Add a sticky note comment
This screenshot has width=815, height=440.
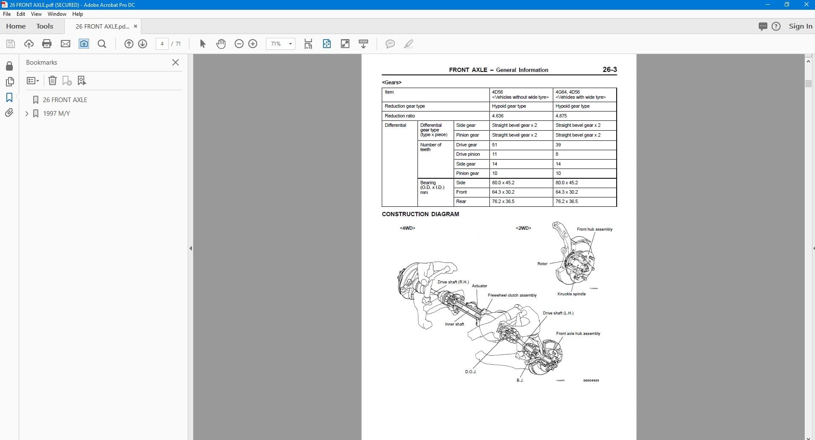tap(390, 44)
